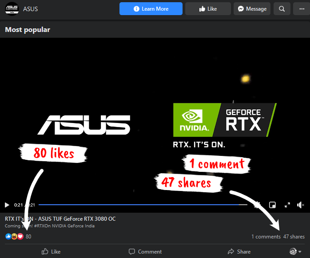
Task: Enable picture-in-picture mini player
Action: tap(272, 205)
